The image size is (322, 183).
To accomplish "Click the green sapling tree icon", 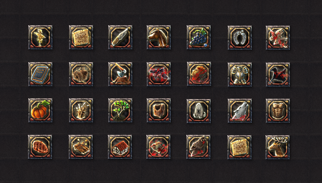I will coord(120,110).
